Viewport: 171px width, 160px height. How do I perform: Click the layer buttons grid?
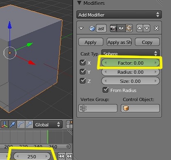tap(69, 124)
